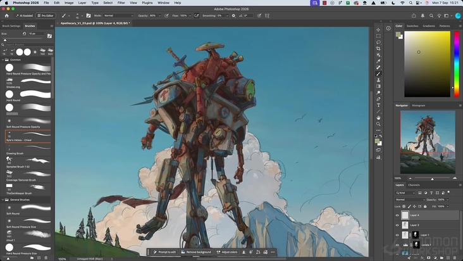This screenshot has height=261, width=463.
Task: Open the Layer menu
Action: [x=82, y=3]
